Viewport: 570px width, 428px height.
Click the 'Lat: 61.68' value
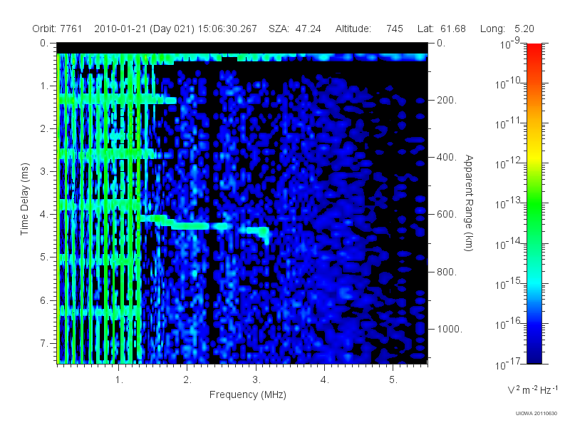[441, 29]
